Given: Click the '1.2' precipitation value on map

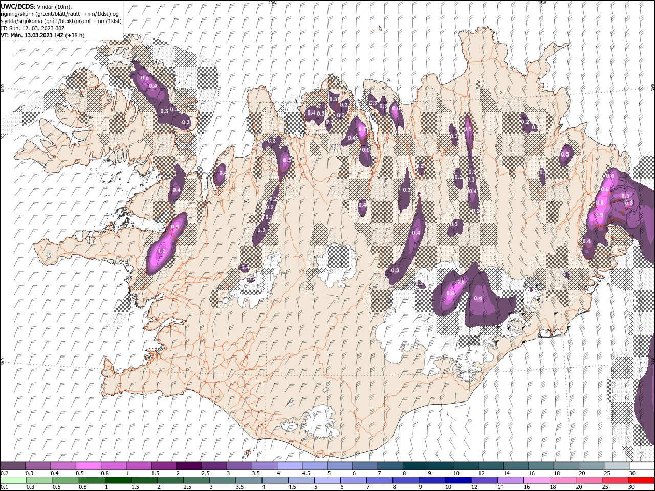Looking at the screenshot, I should point(162,251).
